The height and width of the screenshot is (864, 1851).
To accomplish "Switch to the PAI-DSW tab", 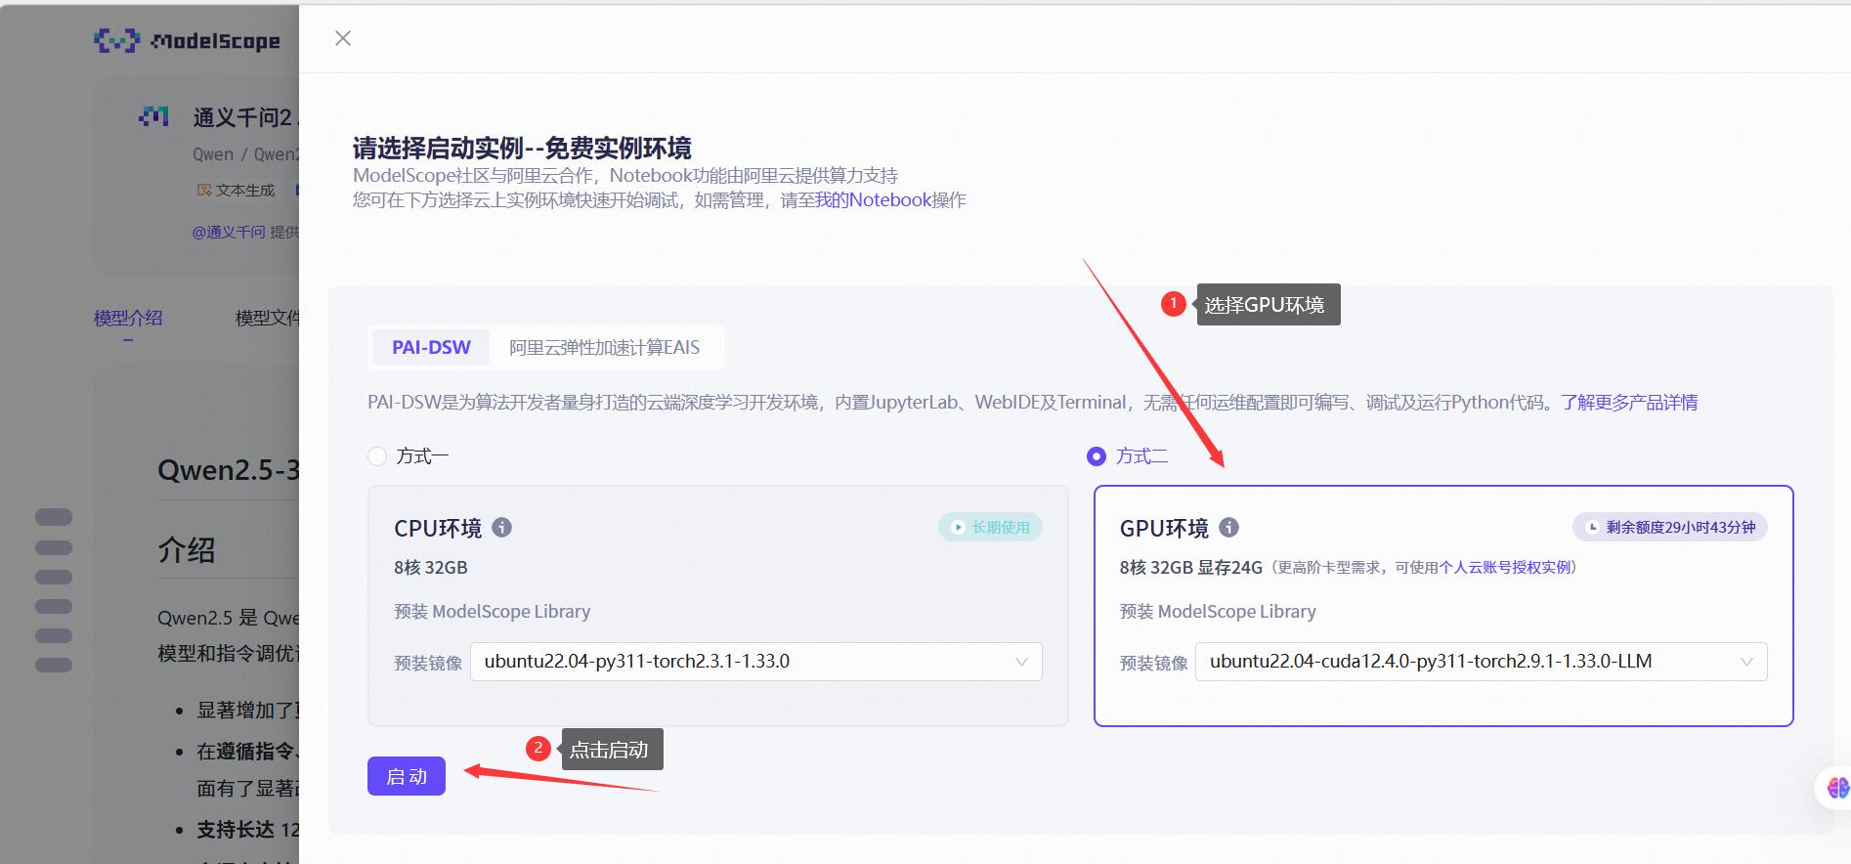I will [x=431, y=347].
